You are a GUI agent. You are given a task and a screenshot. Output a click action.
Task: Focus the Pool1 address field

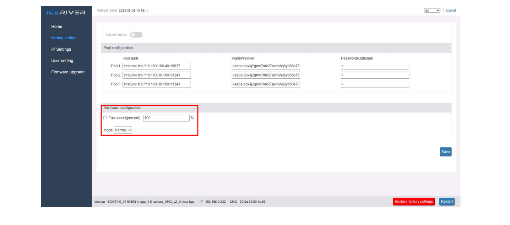pos(157,66)
